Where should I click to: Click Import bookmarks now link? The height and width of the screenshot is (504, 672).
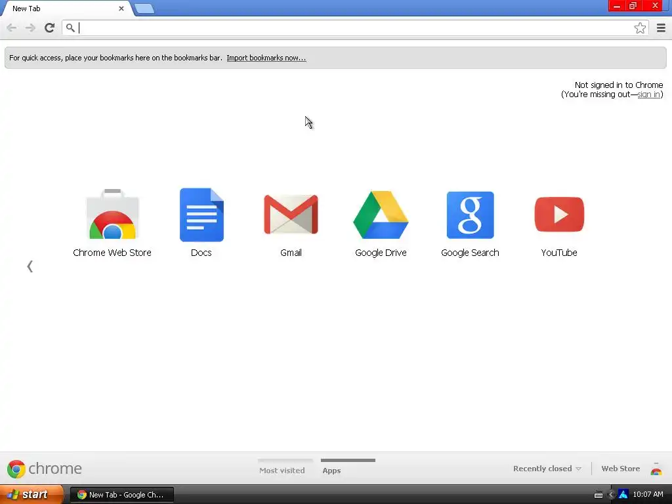coord(266,58)
